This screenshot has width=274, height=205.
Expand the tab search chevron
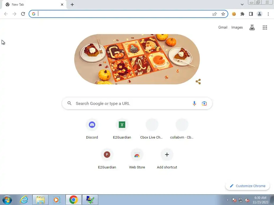coord(242,5)
